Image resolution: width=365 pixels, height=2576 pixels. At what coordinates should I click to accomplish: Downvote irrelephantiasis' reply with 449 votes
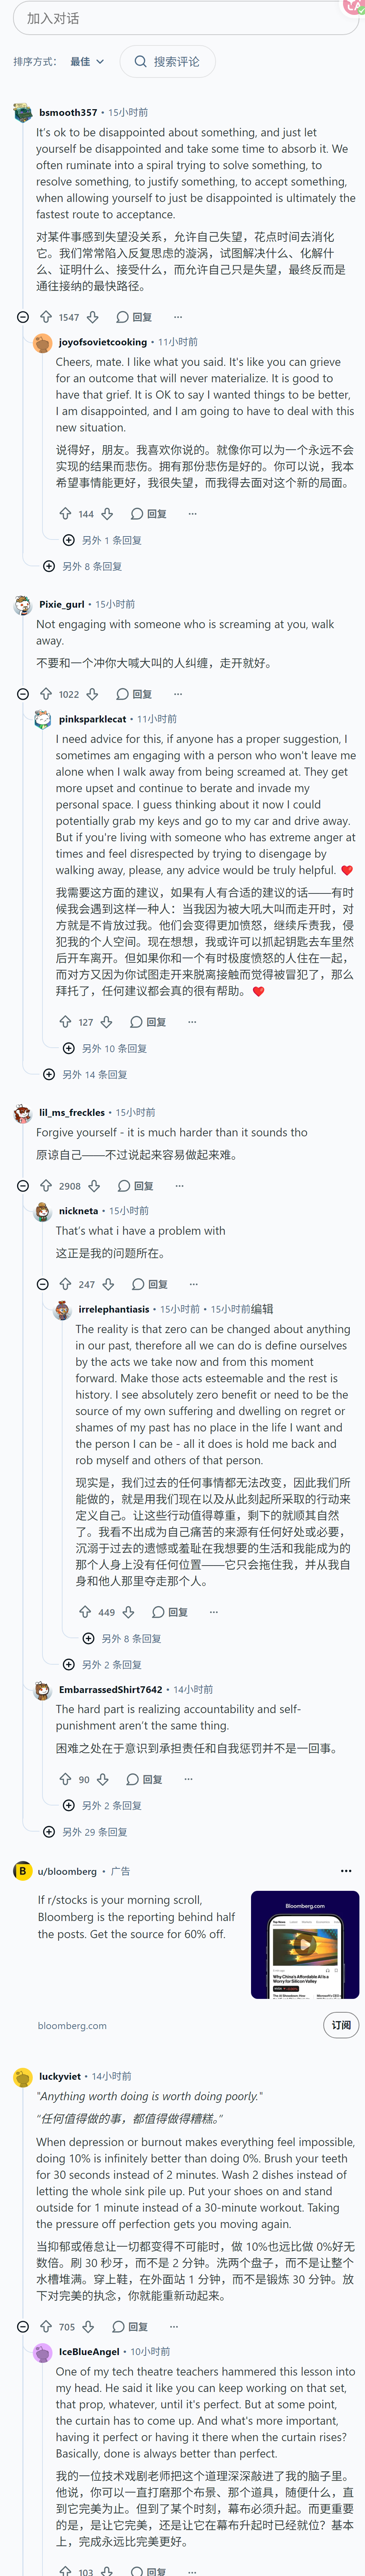click(128, 1612)
